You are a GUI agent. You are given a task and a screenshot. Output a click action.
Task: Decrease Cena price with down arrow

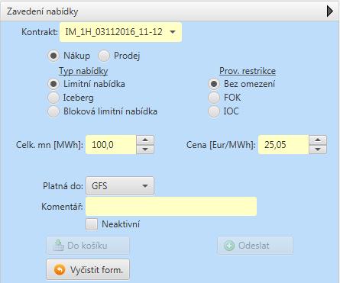click(318, 150)
